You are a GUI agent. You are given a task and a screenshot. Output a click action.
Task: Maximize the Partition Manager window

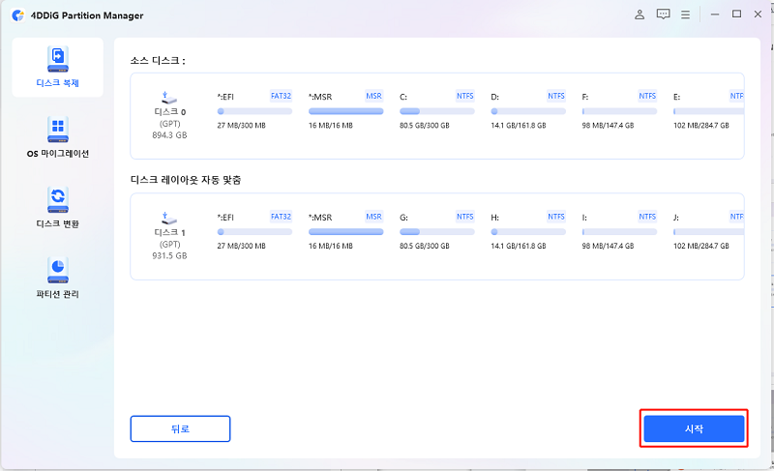point(736,15)
